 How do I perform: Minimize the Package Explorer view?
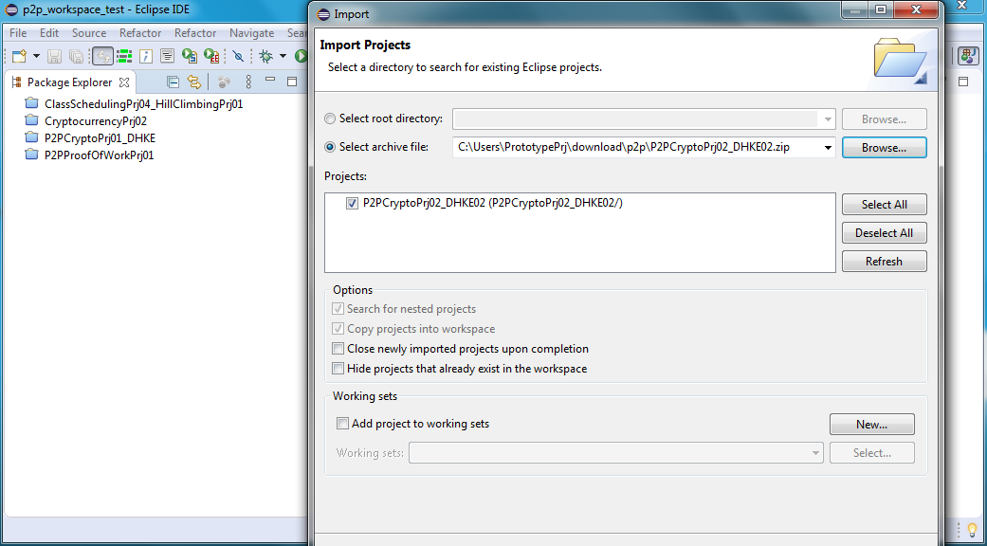(270, 80)
